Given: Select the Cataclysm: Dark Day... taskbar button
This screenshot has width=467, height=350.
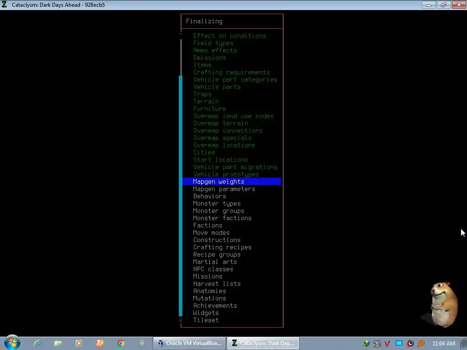Looking at the screenshot, I should click(263, 343).
